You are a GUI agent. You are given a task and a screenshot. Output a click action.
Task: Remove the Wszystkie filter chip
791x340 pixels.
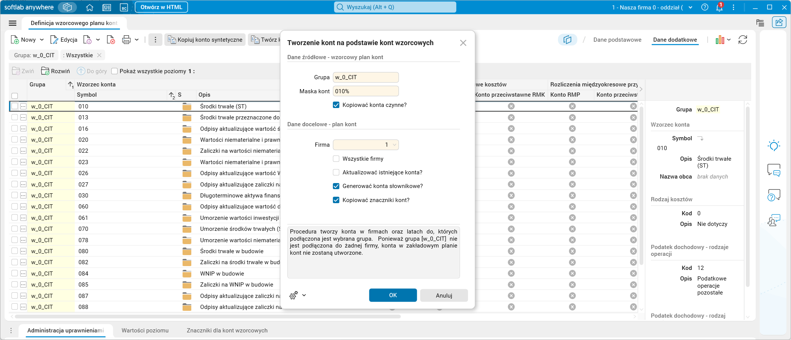point(99,55)
